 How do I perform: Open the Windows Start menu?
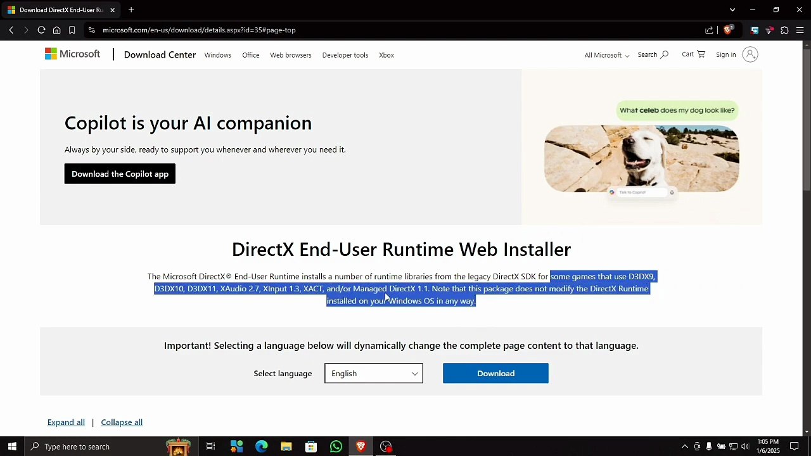tap(12, 446)
